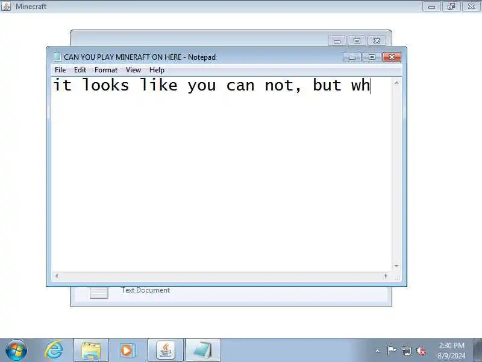Open the Format menu in Notepad
Image resolution: width=482 pixels, height=362 pixels.
(x=106, y=70)
